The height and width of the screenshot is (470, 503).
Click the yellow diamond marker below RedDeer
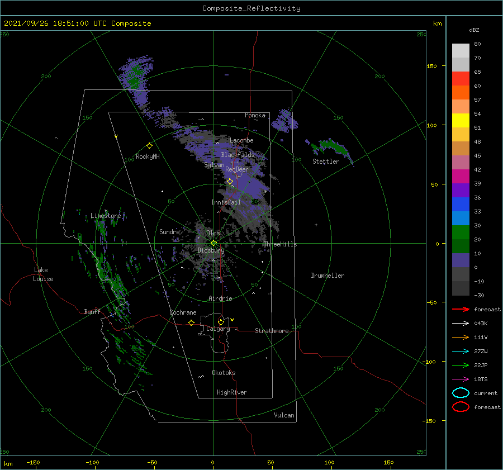click(x=230, y=182)
